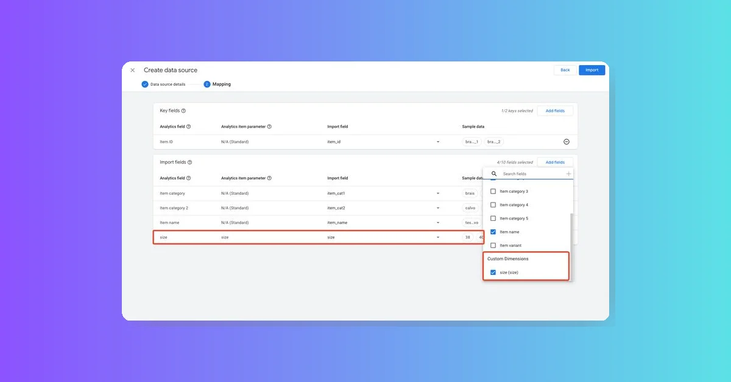731x382 pixels.
Task: Uncheck the Item name checkbox
Action: click(493, 232)
